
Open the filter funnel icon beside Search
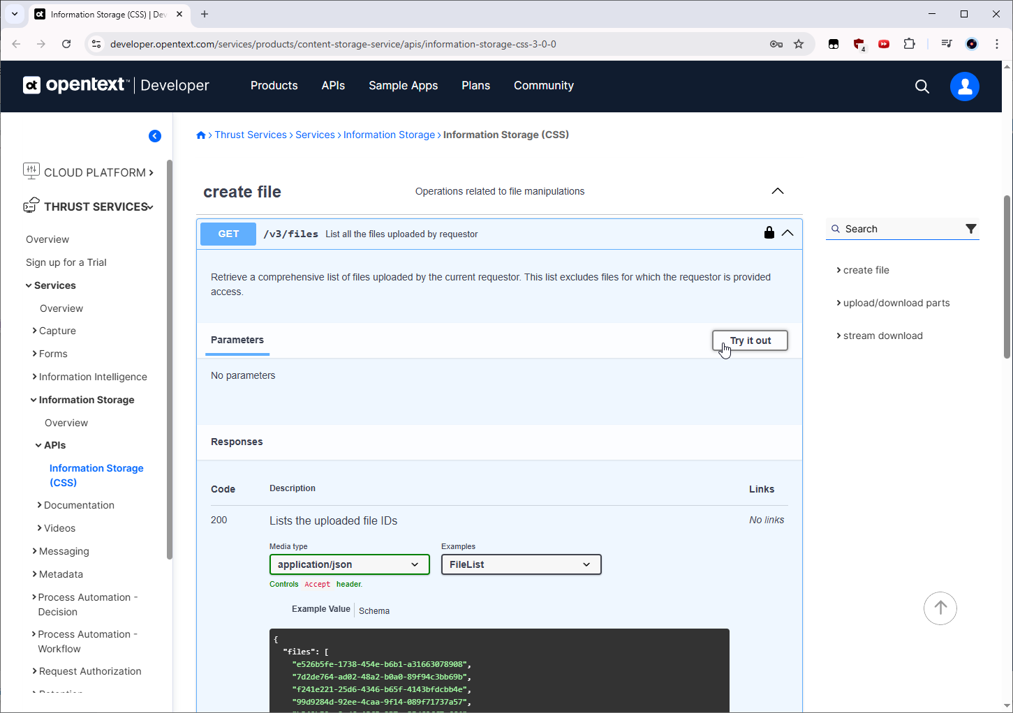[971, 229]
